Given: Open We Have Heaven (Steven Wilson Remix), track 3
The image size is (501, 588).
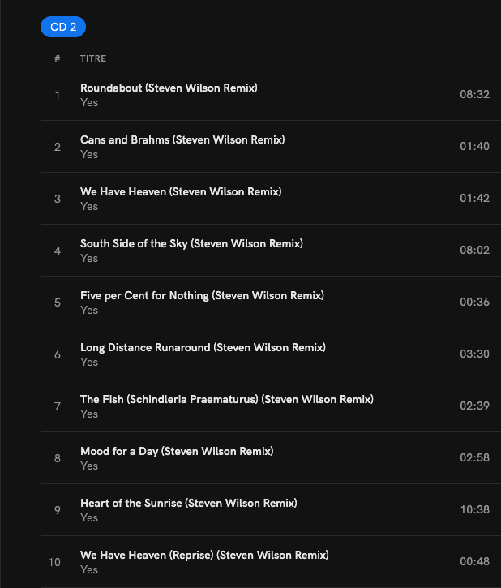Looking at the screenshot, I should 181,191.
